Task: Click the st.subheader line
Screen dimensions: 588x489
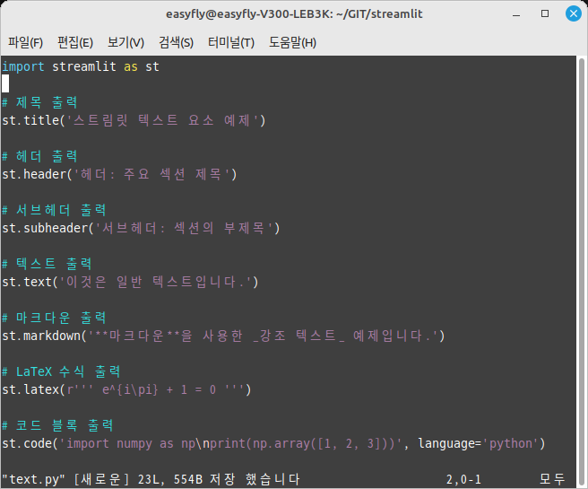Action: [141, 228]
